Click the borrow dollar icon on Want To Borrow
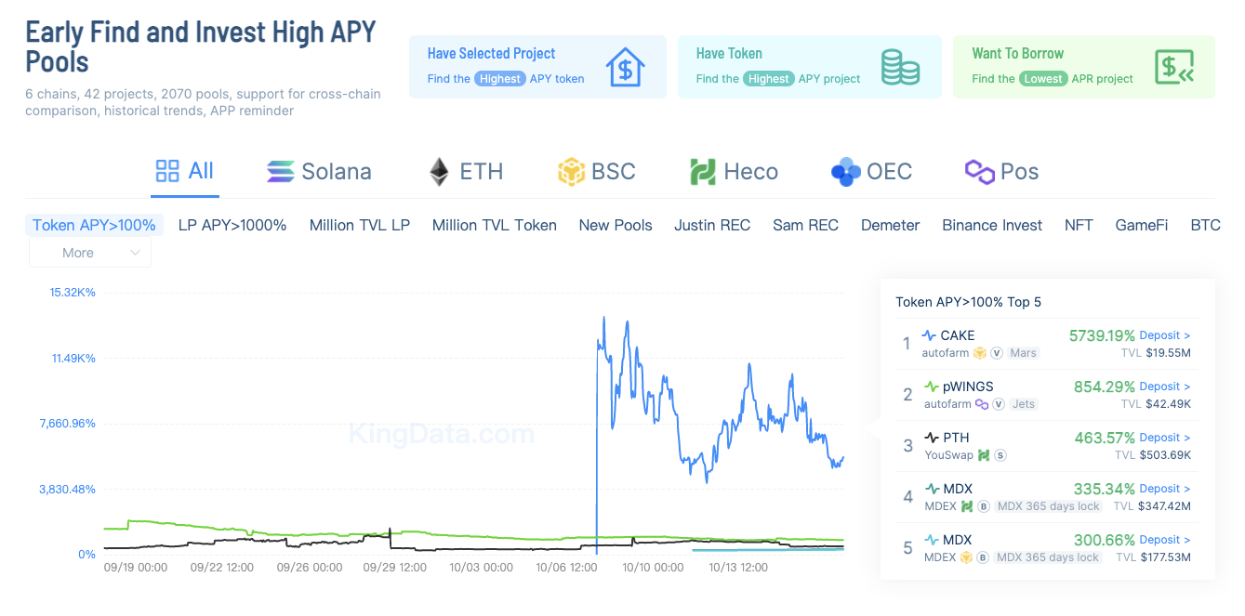 [x=1174, y=67]
